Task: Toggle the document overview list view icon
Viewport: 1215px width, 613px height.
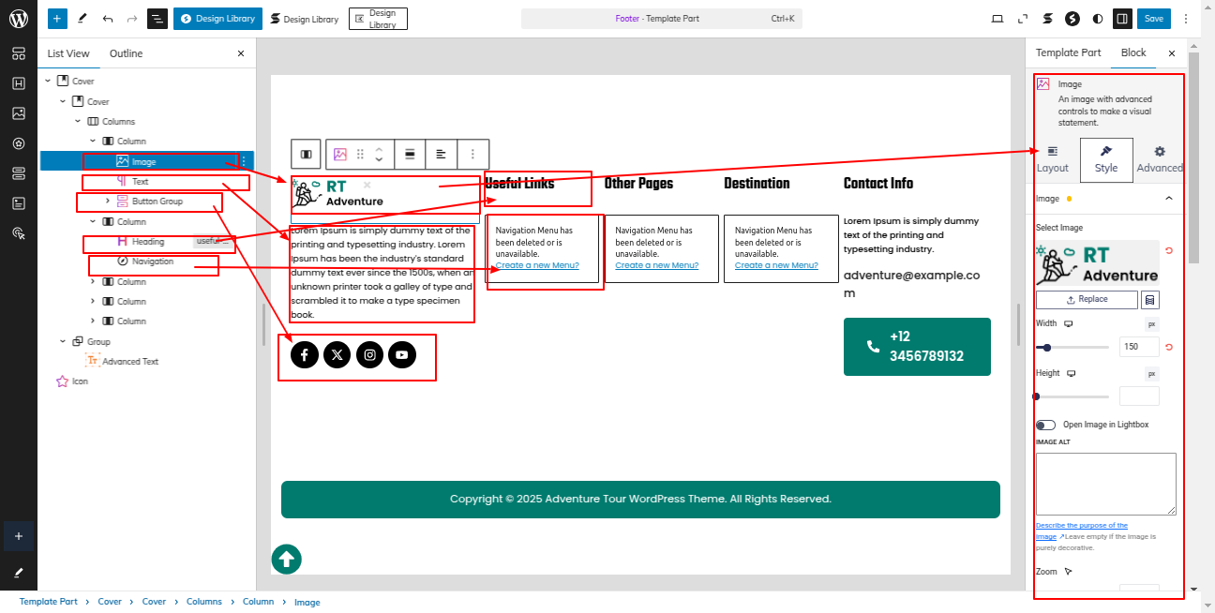Action: pyautogui.click(x=157, y=19)
